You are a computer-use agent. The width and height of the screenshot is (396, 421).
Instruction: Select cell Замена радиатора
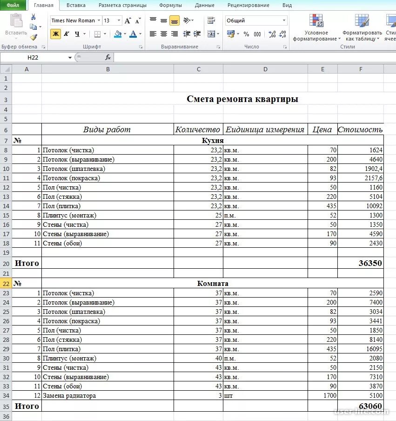coord(108,395)
